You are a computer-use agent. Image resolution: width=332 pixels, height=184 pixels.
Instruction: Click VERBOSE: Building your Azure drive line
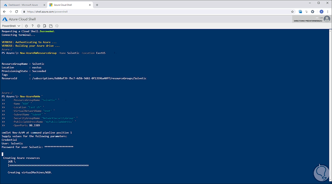(x=31, y=46)
